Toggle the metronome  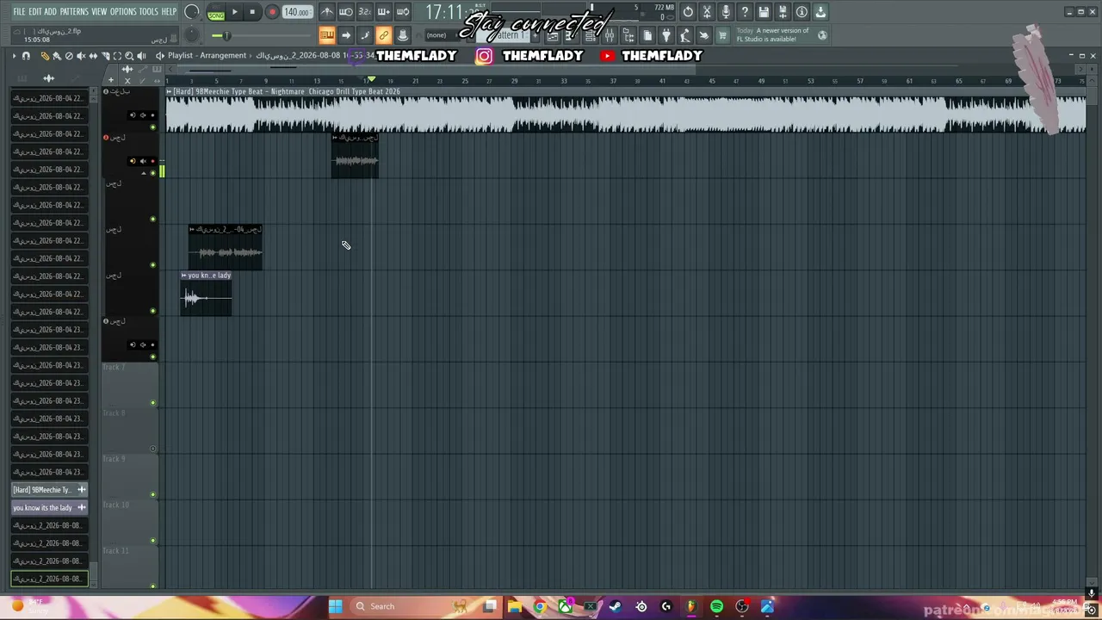click(x=327, y=12)
